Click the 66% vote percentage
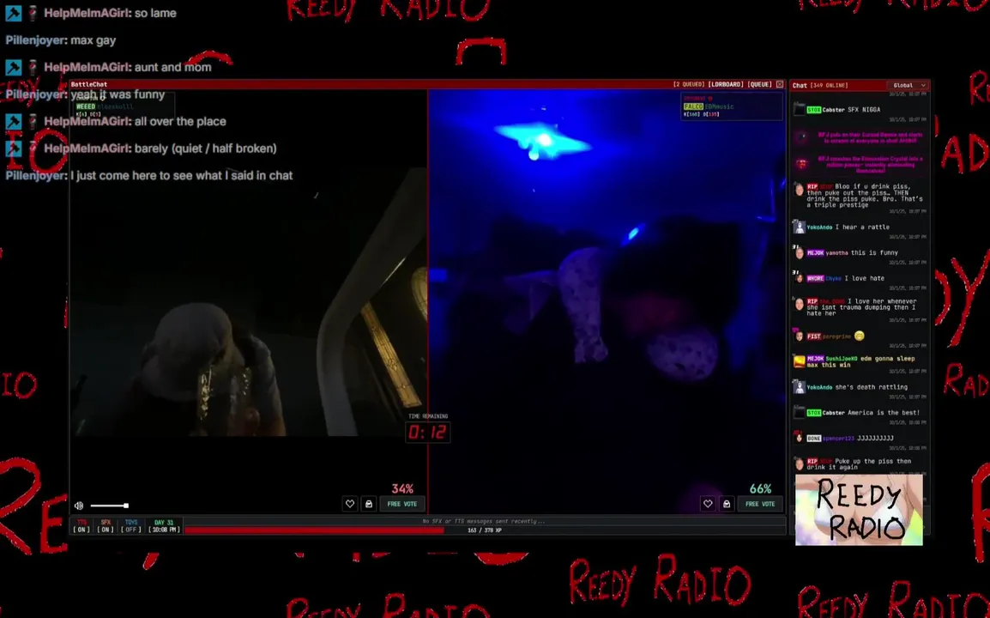 (760, 488)
